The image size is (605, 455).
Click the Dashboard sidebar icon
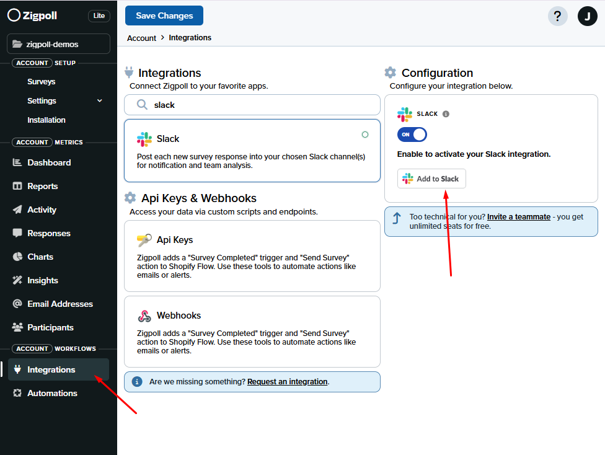click(x=17, y=162)
